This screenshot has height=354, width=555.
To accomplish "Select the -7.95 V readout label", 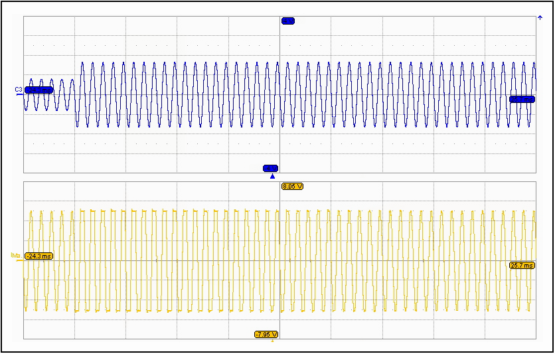I will pos(266,334).
